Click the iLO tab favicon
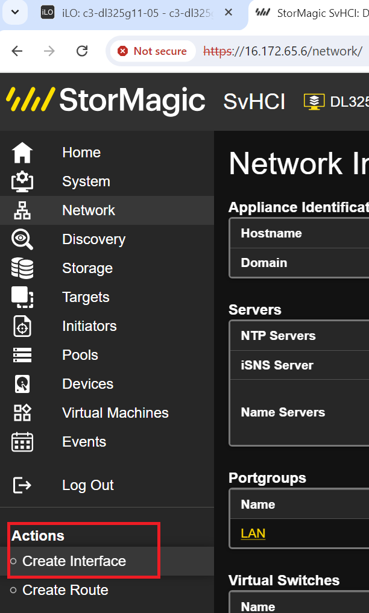The image size is (369, 613). point(48,13)
